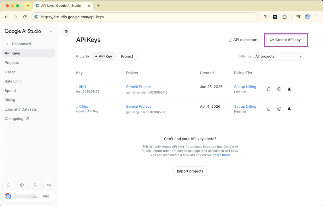The height and width of the screenshot is (206, 323).
Task: Copy the ...iiKQ API key
Action: (269, 89)
